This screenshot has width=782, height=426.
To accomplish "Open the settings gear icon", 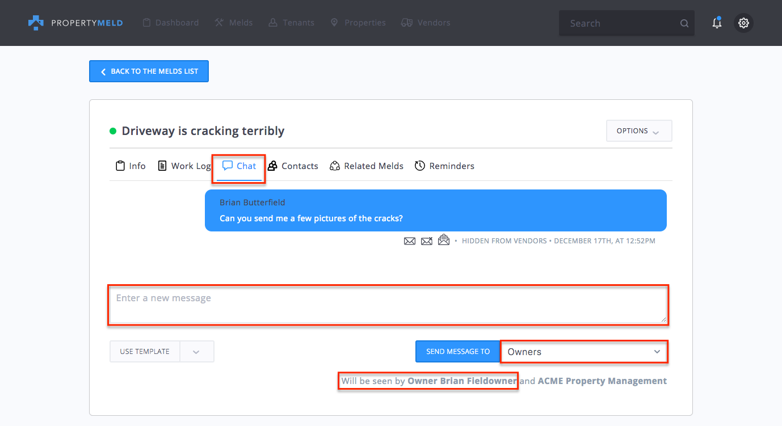I will [x=743, y=23].
